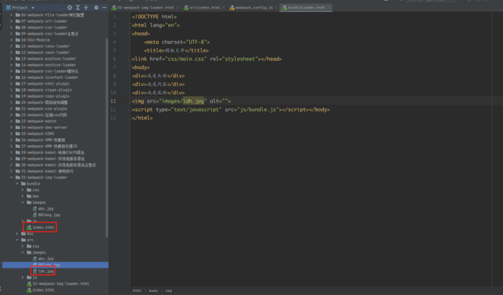The width and height of the screenshot is (503, 295).
Task: Collapse the images folder under src
Action: coord(23,252)
